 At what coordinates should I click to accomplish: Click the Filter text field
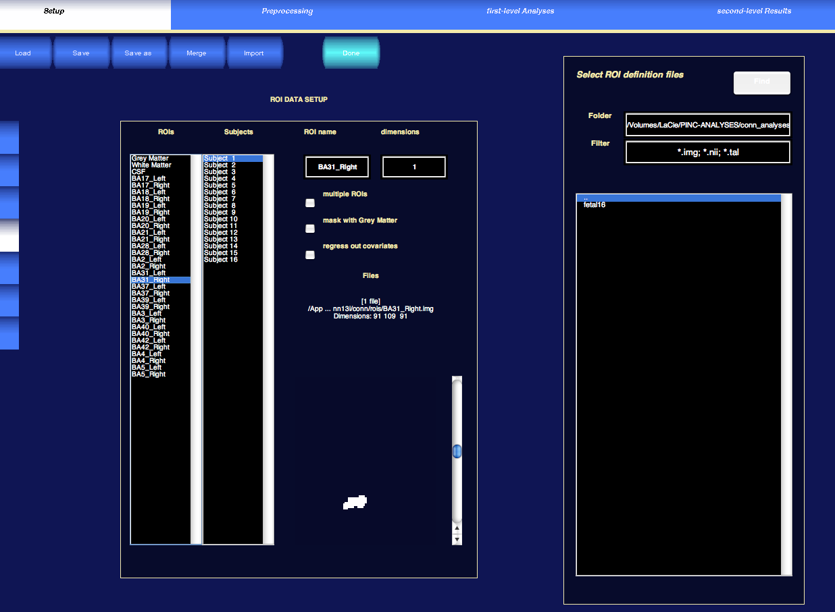(707, 152)
